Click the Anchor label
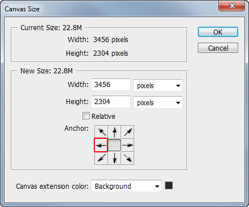 77,129
